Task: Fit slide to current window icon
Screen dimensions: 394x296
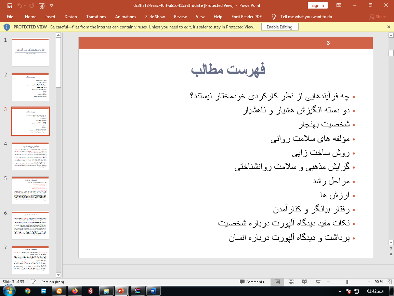Action: point(390,282)
